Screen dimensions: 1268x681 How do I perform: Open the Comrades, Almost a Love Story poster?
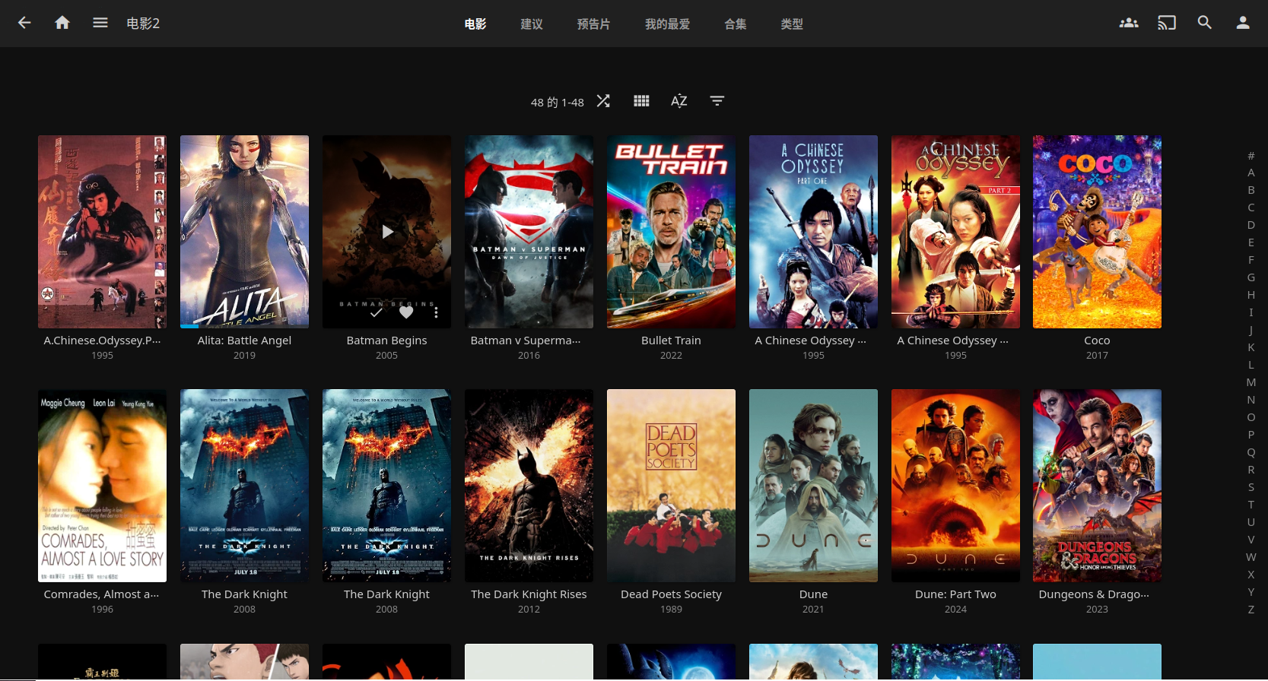pos(102,486)
